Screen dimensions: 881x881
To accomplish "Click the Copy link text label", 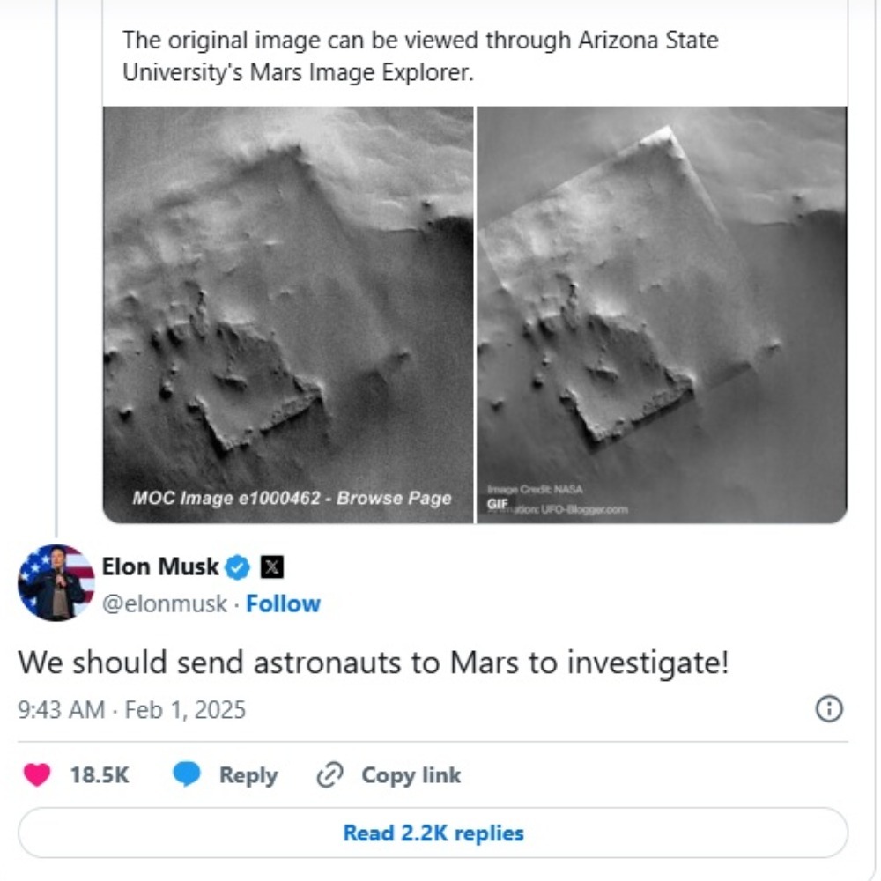I will click(x=411, y=775).
